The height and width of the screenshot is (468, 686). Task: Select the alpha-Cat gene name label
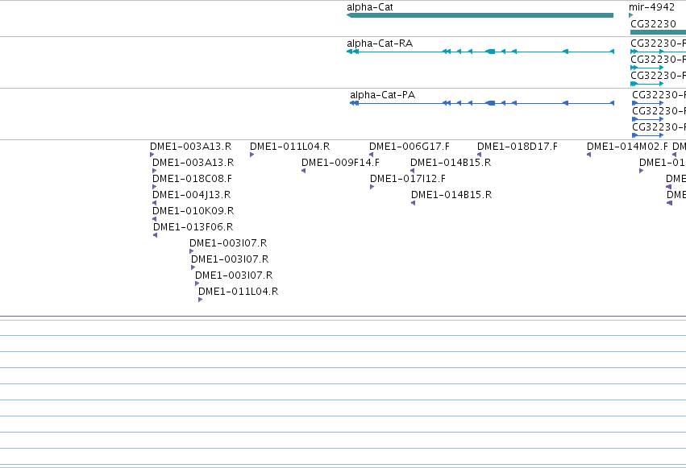[x=370, y=7]
